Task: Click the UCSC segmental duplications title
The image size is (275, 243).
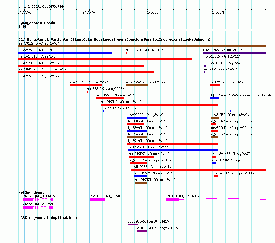Action: tap(48, 218)
